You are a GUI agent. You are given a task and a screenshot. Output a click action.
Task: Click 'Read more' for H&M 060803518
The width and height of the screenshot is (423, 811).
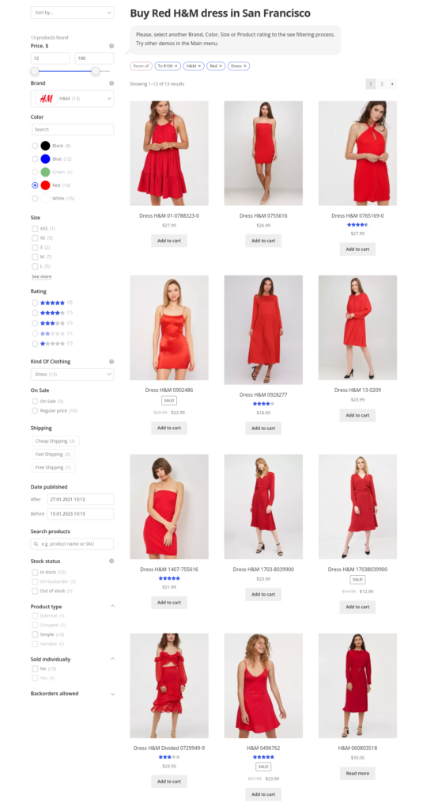[x=357, y=773]
